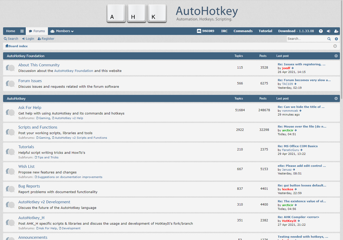Click forum status icon for Bug Reports

point(10,189)
